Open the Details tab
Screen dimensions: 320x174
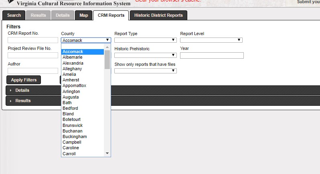click(x=63, y=15)
